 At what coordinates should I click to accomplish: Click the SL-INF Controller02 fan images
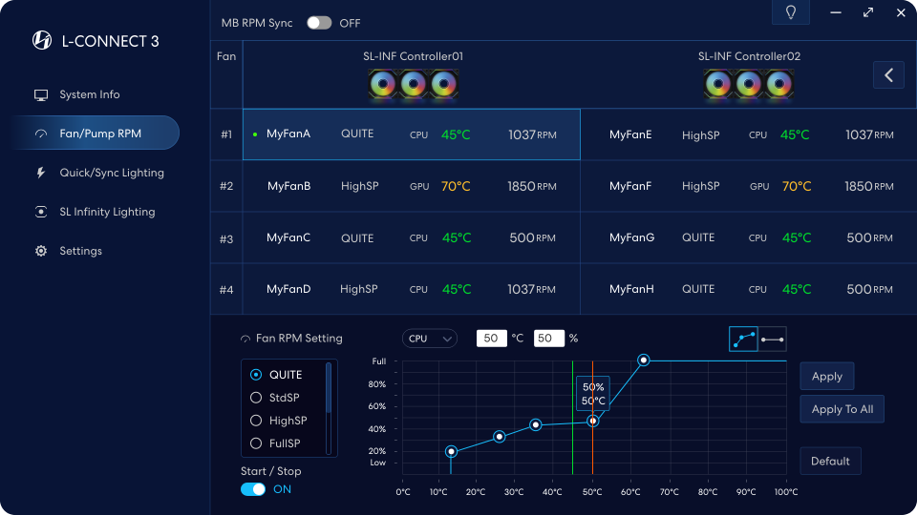coord(749,85)
